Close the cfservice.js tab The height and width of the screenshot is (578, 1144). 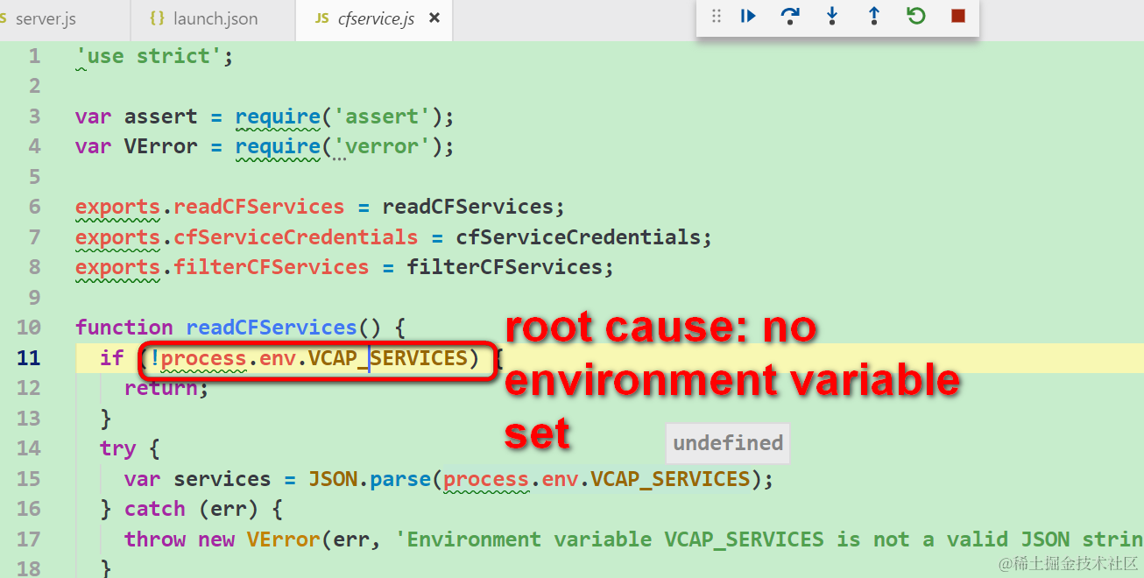(x=434, y=18)
